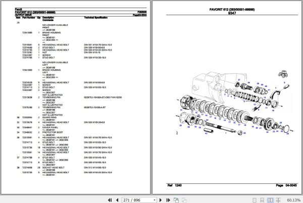Click the 'SOCKET HEAD BOLT' description row
Image resolution: width=303 pixels, height=203 pixels.
click(54, 168)
